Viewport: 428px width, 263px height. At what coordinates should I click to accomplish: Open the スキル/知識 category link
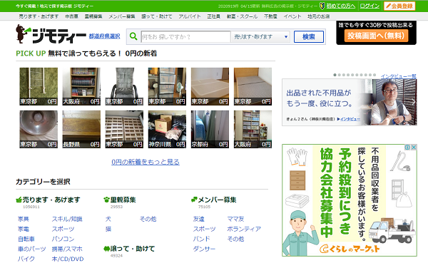click(x=67, y=219)
